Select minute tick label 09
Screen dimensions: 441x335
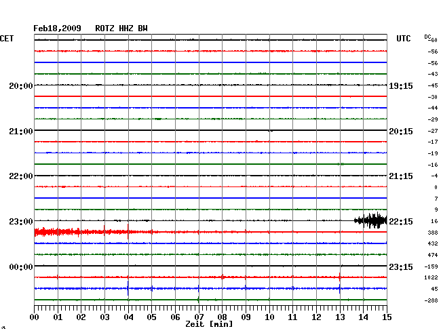(x=246, y=317)
